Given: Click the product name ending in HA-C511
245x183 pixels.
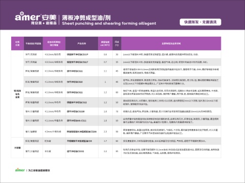Looking at the screenshot, I should 77,120.
